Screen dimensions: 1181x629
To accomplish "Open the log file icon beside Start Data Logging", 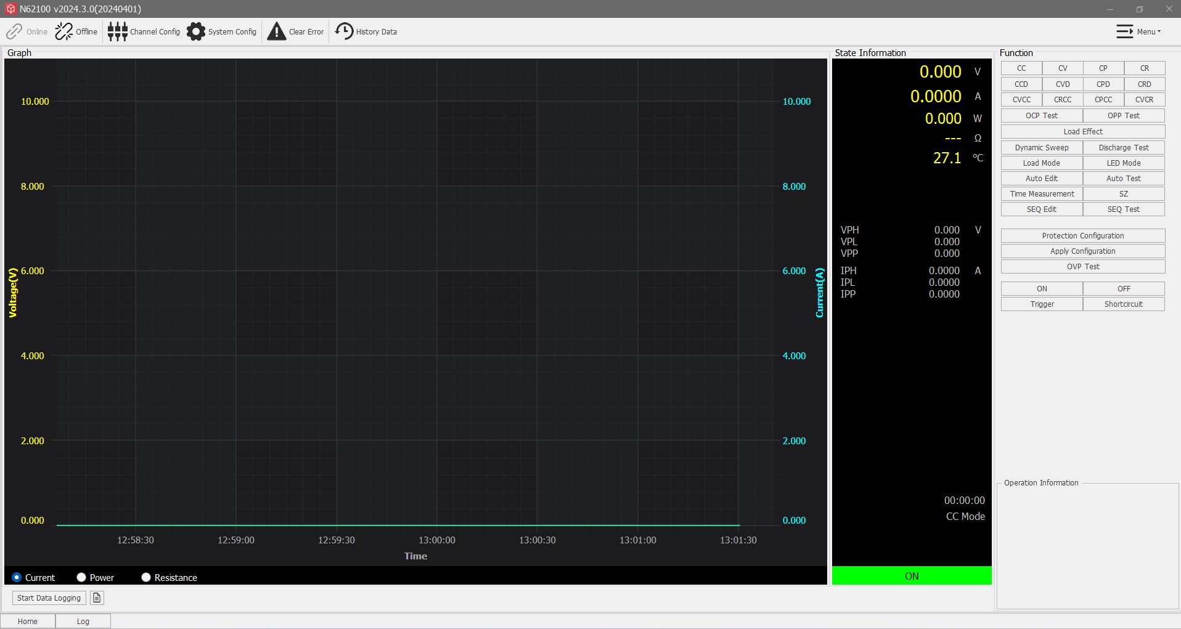I will pyautogui.click(x=97, y=598).
